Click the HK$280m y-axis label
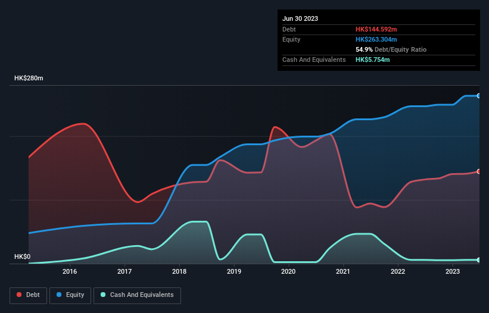This screenshot has height=313, width=489. pyautogui.click(x=29, y=78)
